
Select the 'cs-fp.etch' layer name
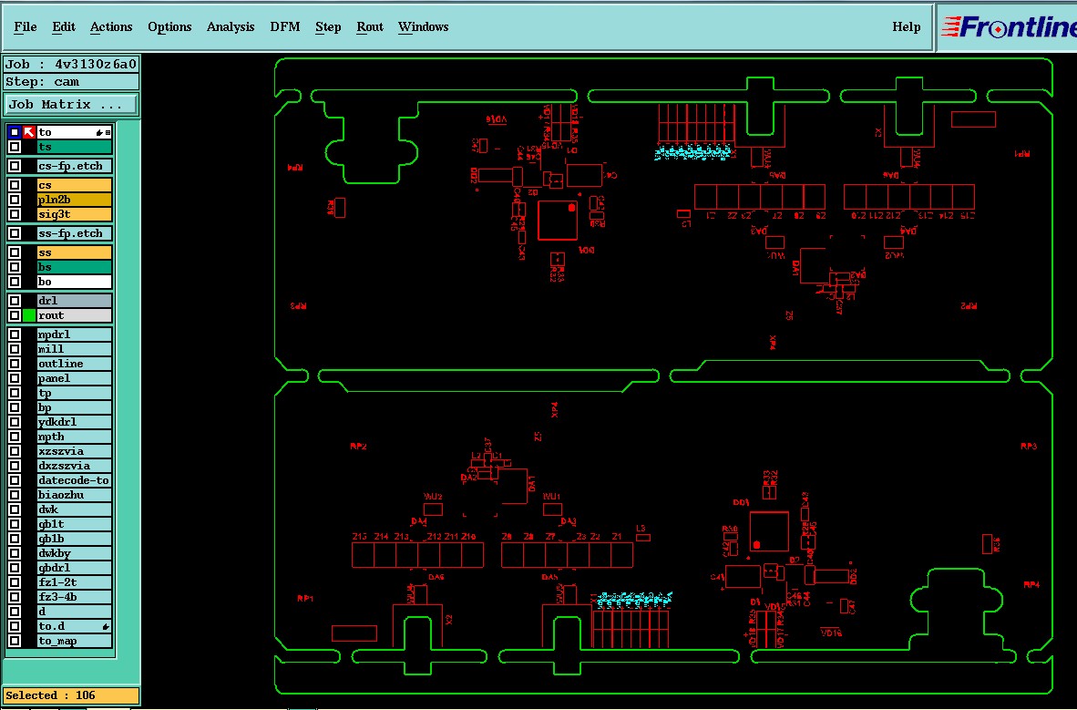coord(74,166)
